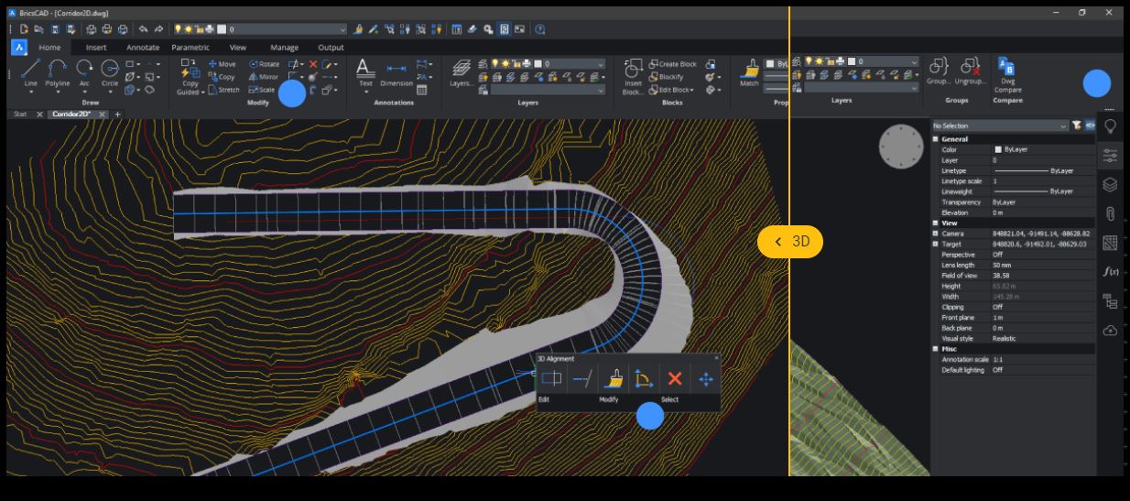The image size is (1130, 501).
Task: Collapse the View properties section
Action: pos(935,223)
